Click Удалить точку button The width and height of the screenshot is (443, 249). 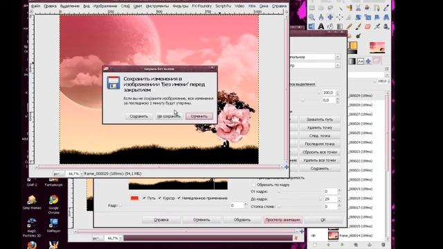(320, 127)
